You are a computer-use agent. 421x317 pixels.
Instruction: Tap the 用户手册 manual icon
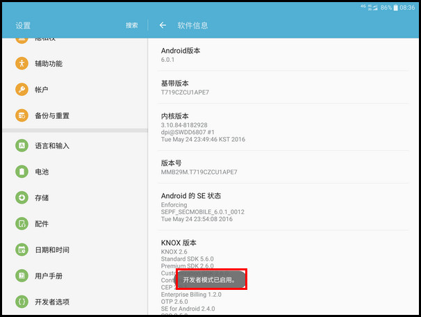point(22,275)
